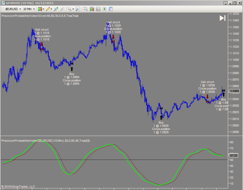Click the 1.0952 price marker on axis

point(234,91)
